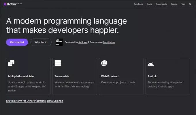
Task: Open the Play menu item
Action: click(x=183, y=4)
